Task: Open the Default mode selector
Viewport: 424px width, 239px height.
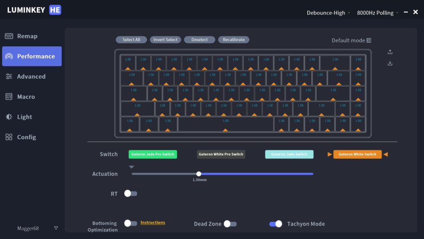Action: point(351,40)
